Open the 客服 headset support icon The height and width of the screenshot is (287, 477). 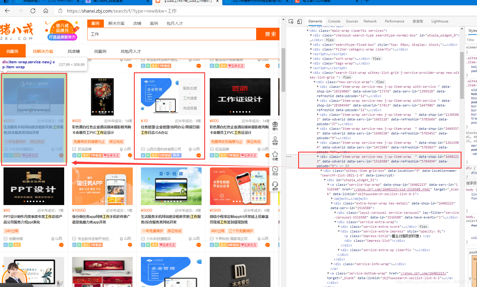coord(275,186)
